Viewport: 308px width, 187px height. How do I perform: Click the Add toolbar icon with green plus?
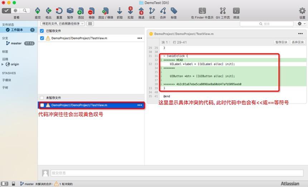point(80,11)
